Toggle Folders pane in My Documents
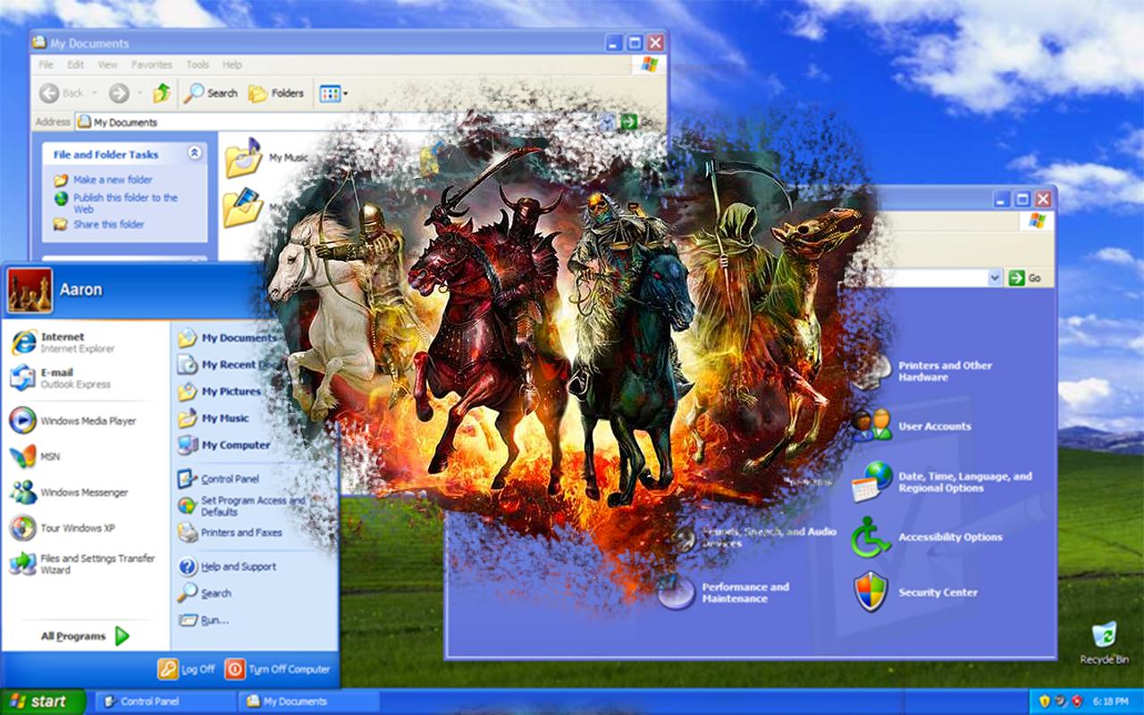This screenshot has height=715, width=1144. [x=276, y=93]
